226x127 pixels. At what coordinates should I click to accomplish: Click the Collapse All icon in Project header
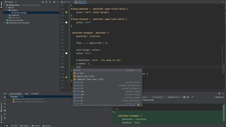[x=50, y=2]
